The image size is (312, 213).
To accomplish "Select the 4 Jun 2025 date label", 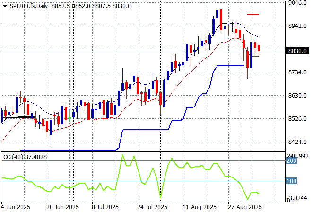I will click(16, 207).
